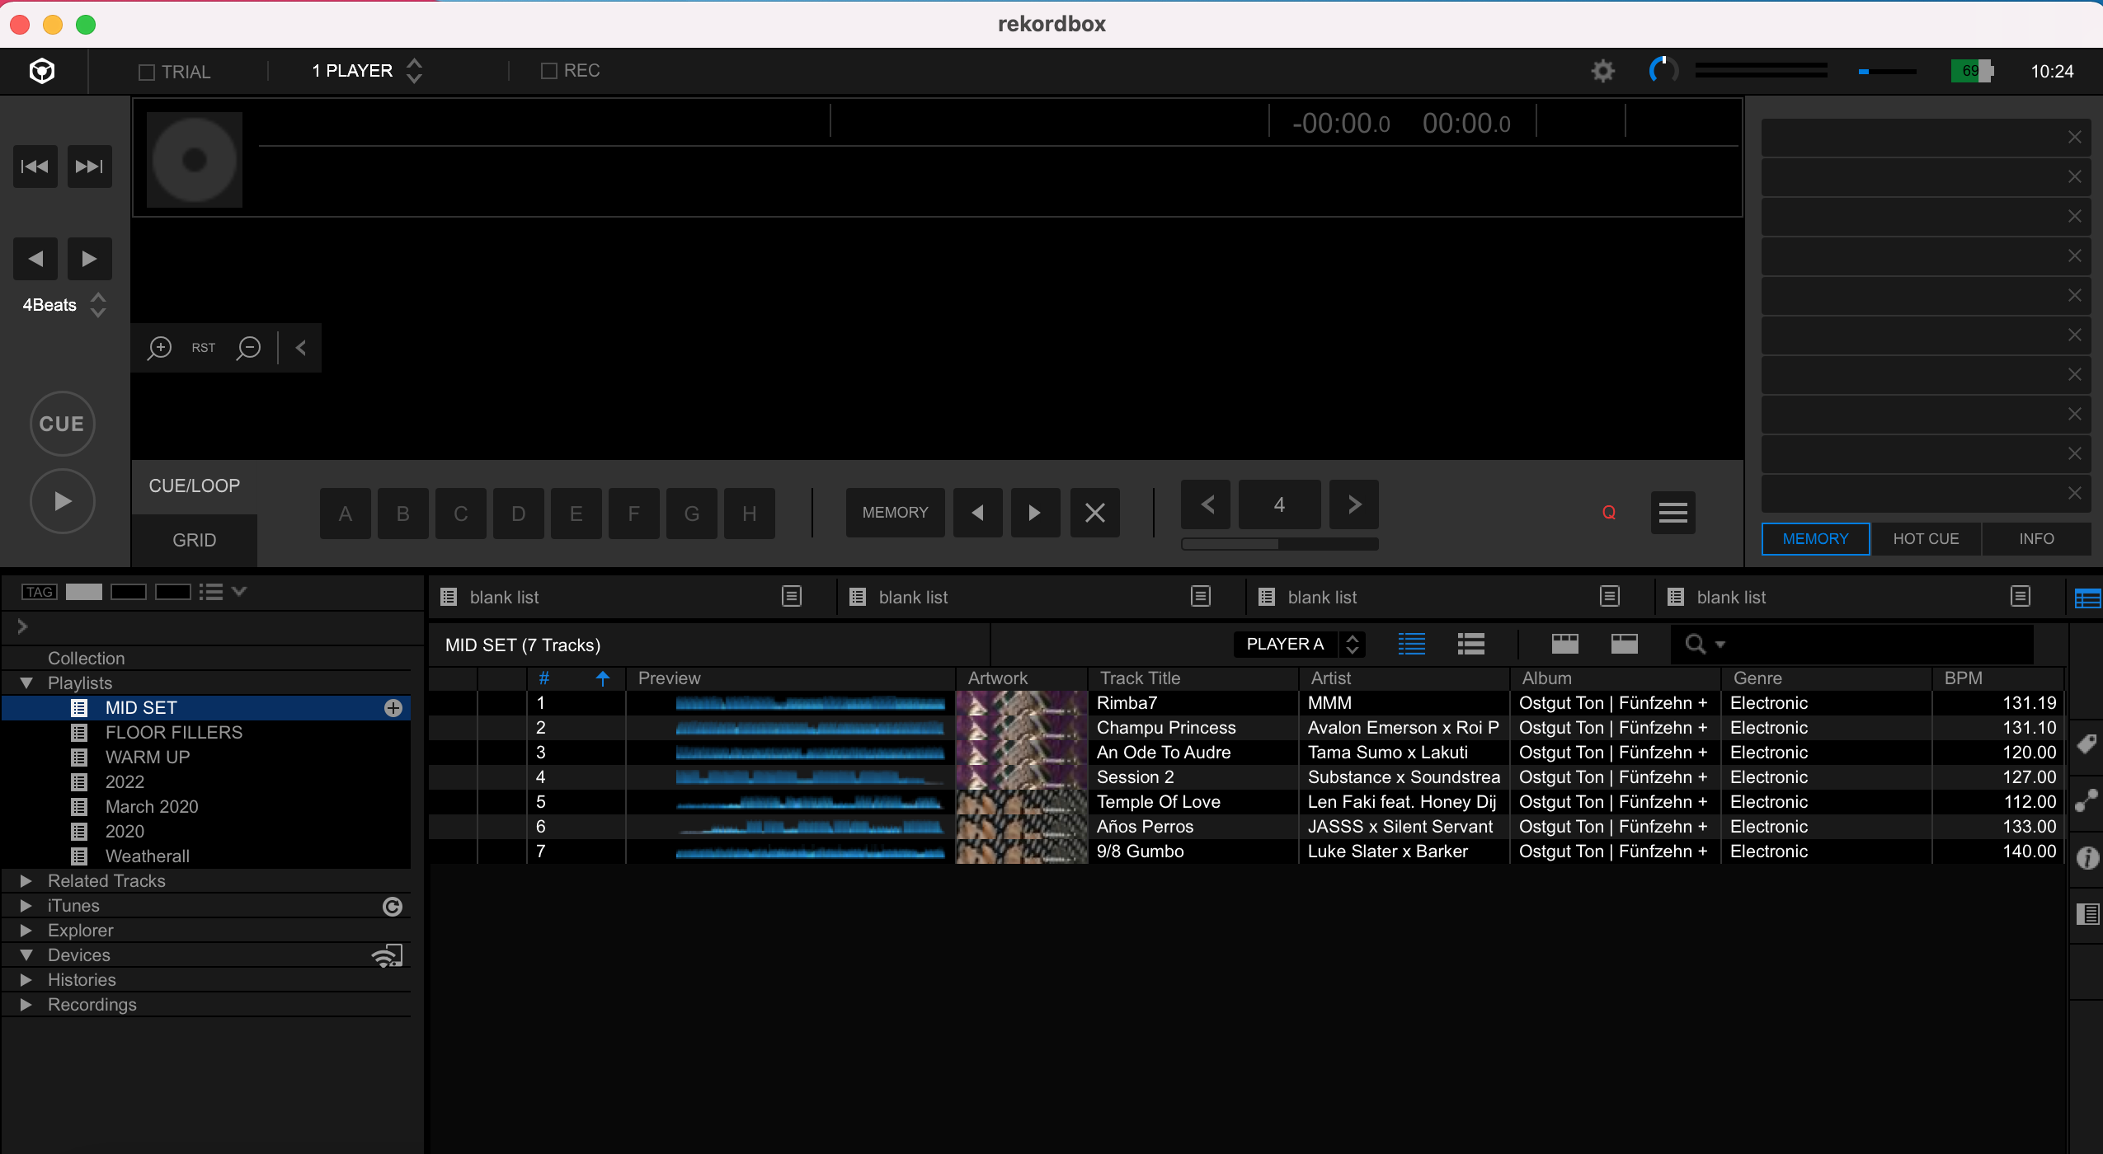Enable the TRIAL checkbox

147,73
